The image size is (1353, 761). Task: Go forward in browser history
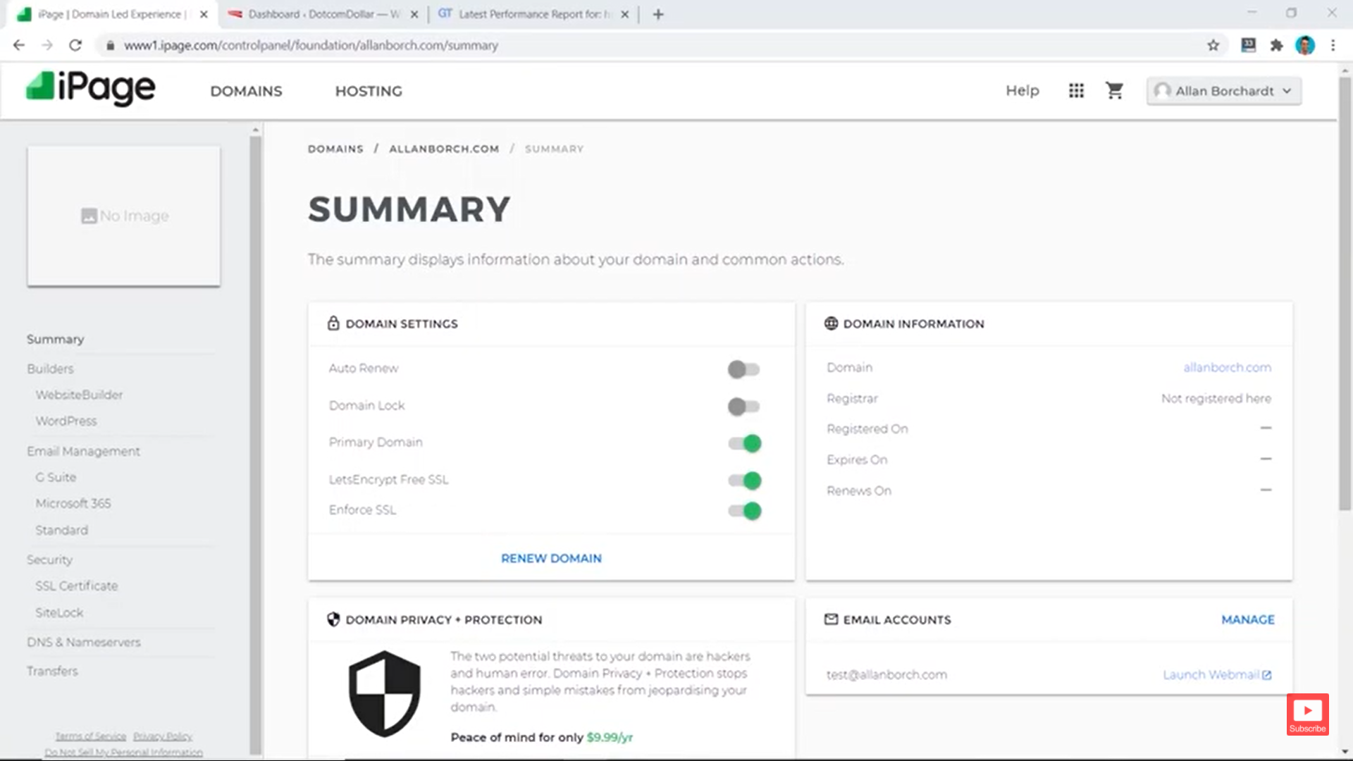[x=47, y=45]
